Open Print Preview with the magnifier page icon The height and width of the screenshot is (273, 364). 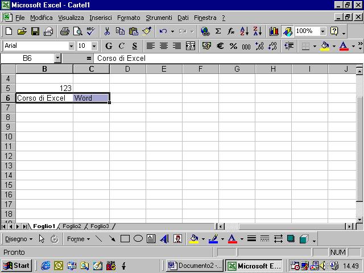[x=78, y=31]
